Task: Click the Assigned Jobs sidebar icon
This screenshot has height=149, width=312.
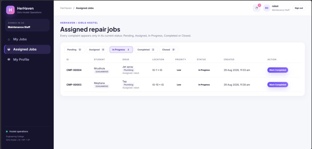Action: [x=9, y=49]
